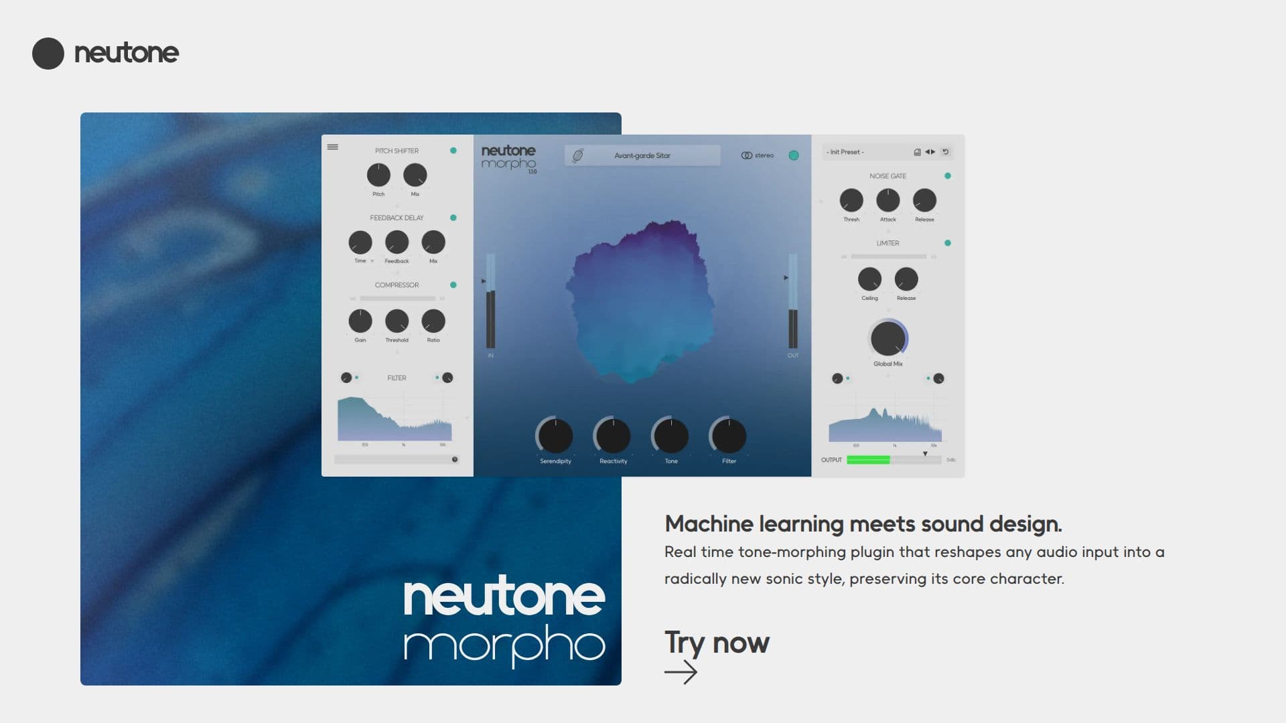Click the Filter frequency response graph
The height and width of the screenshot is (723, 1286).
click(x=395, y=418)
